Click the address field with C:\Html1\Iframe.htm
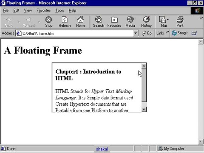Image resolution: width=204 pixels, height=153 pixels. coord(77,34)
